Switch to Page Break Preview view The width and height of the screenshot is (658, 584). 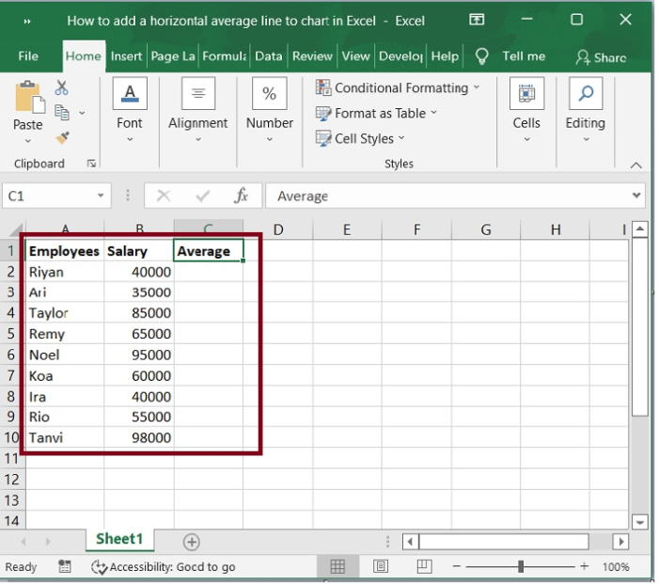[x=422, y=566]
